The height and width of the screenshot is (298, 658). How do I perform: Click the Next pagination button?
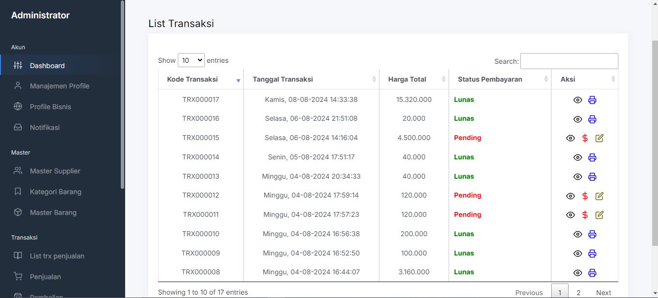[x=603, y=292]
